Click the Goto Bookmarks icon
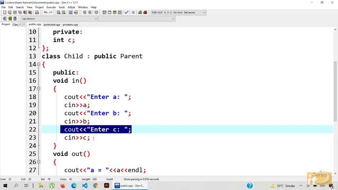Viewport: 338px width, 190px height. click(x=15, y=18)
